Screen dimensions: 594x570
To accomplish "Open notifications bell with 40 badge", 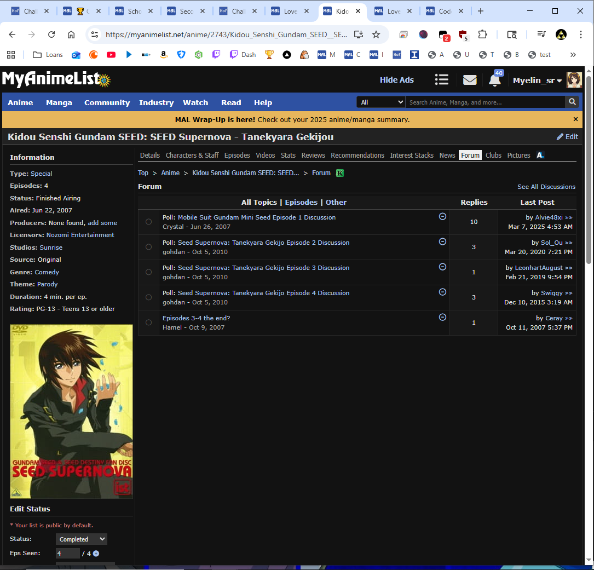I will [x=495, y=79].
